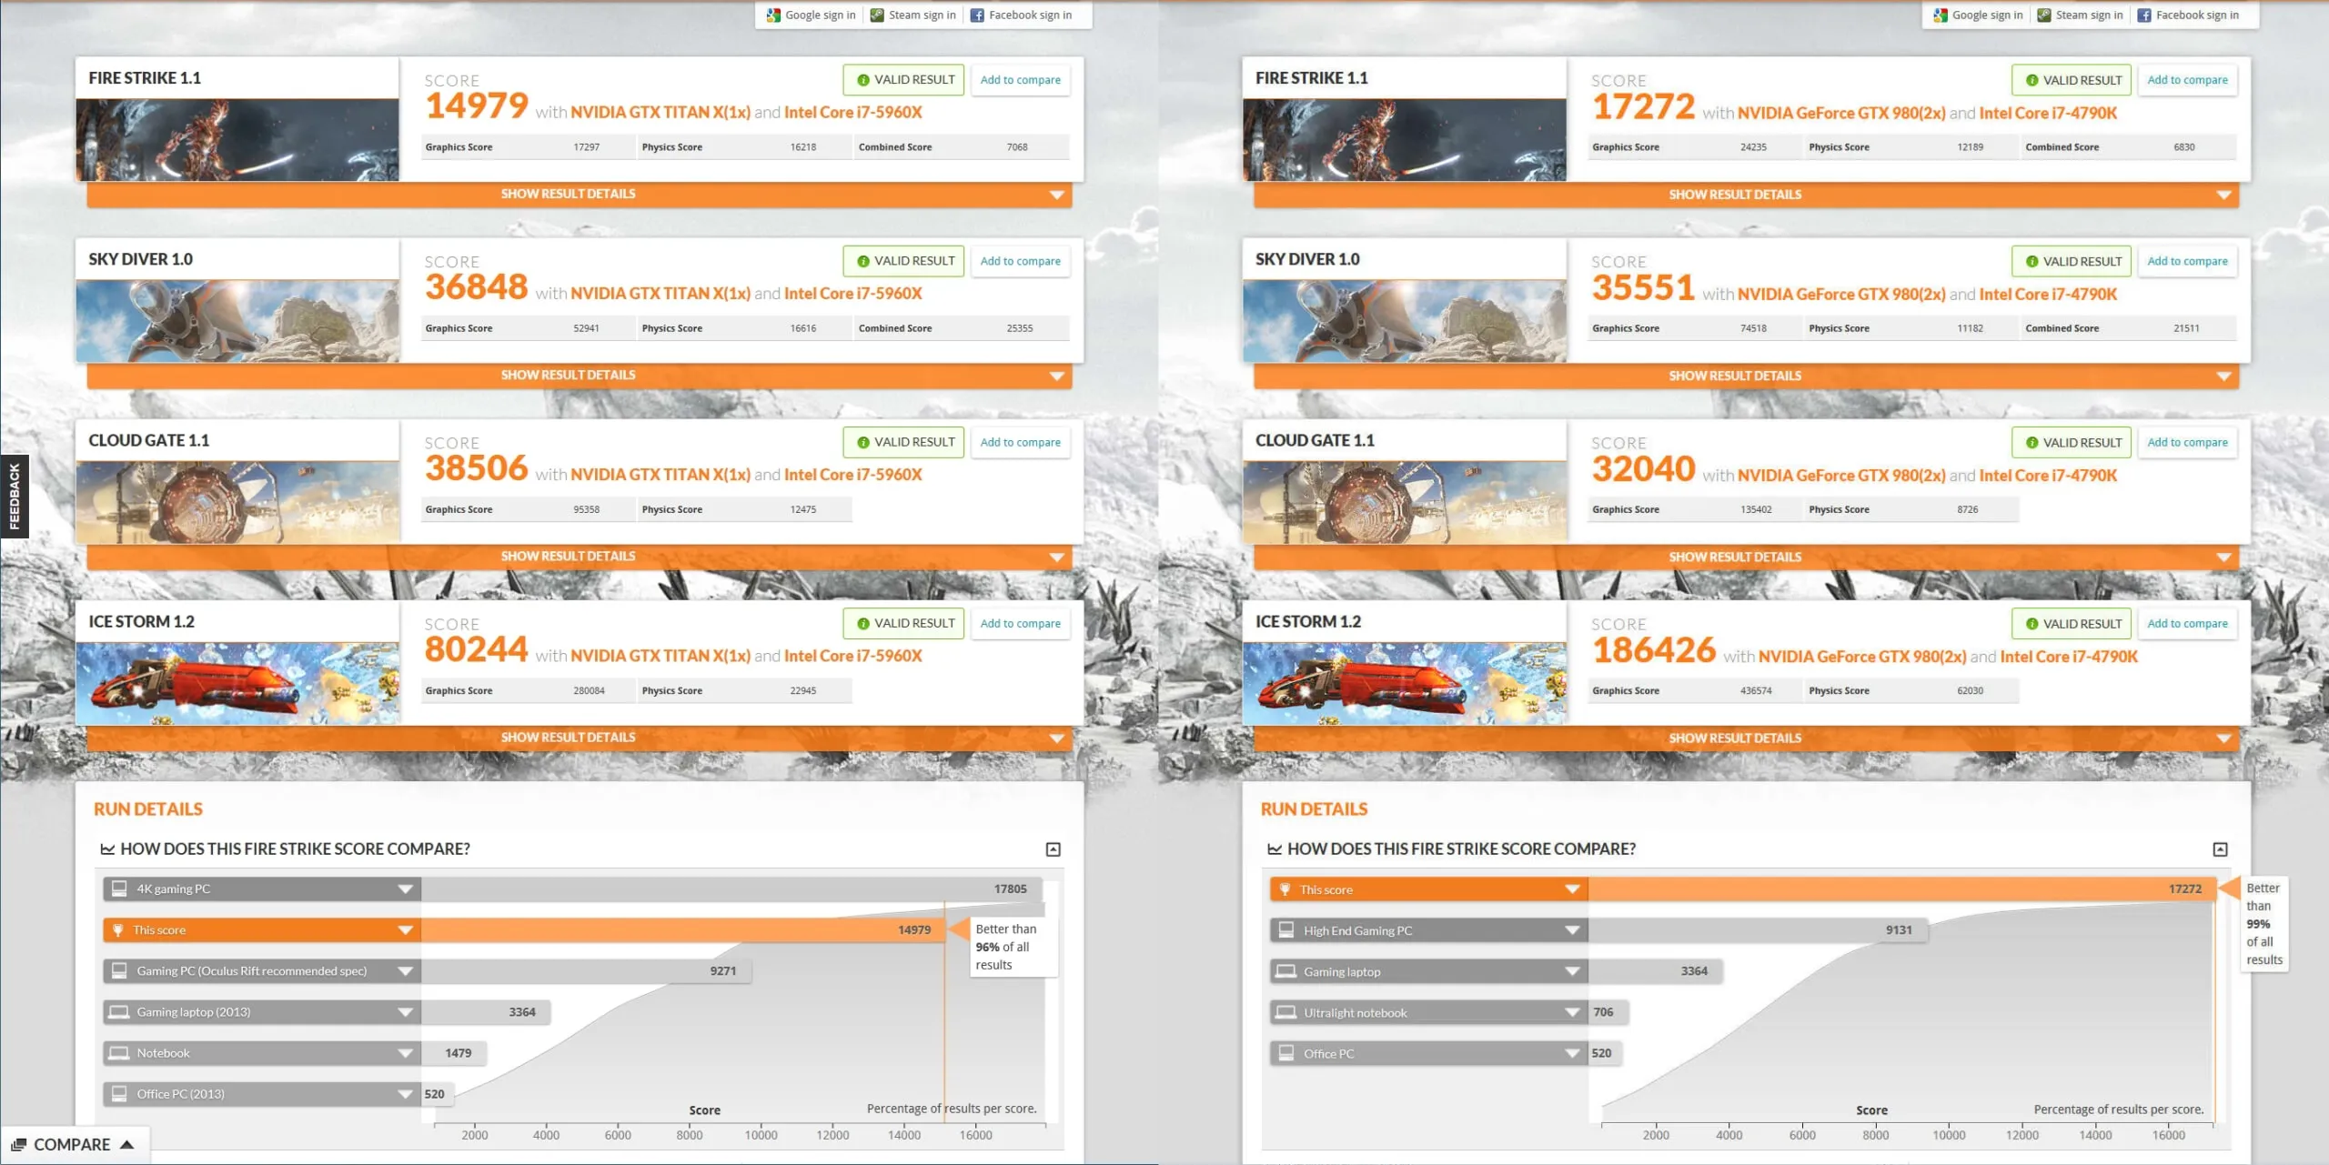This screenshot has width=2329, height=1165.
Task: Click the monitor icon beside 4K gaming PC
Action: click(119, 889)
